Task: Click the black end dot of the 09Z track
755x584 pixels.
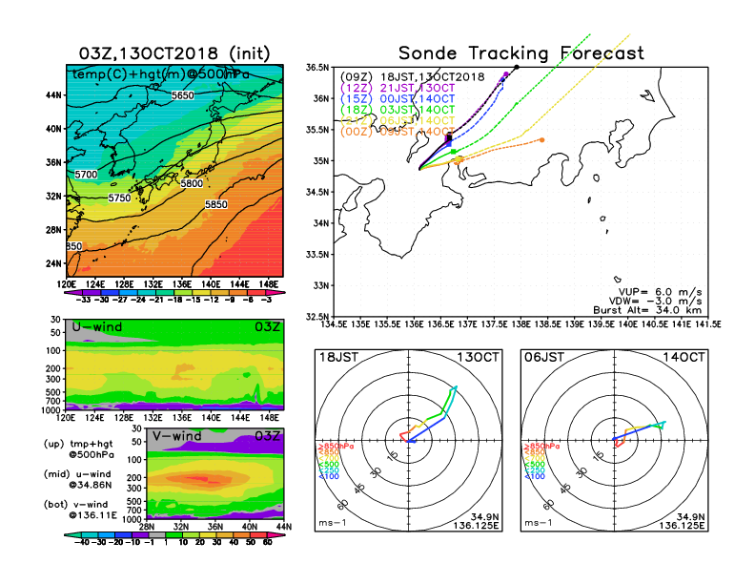Action: point(517,67)
